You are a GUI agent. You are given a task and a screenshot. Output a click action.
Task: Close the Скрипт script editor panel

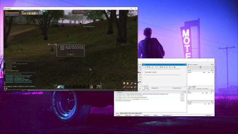[x=186, y=64]
